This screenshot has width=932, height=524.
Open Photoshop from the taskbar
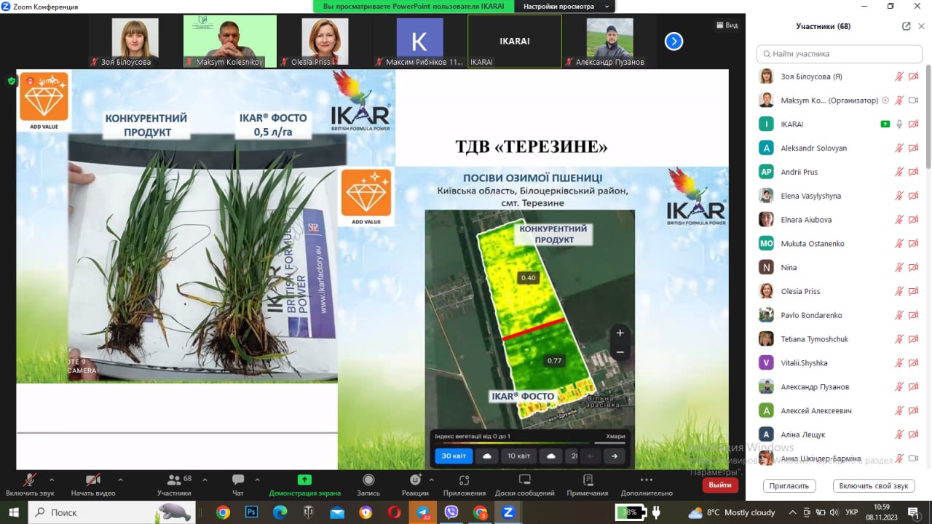tap(251, 512)
